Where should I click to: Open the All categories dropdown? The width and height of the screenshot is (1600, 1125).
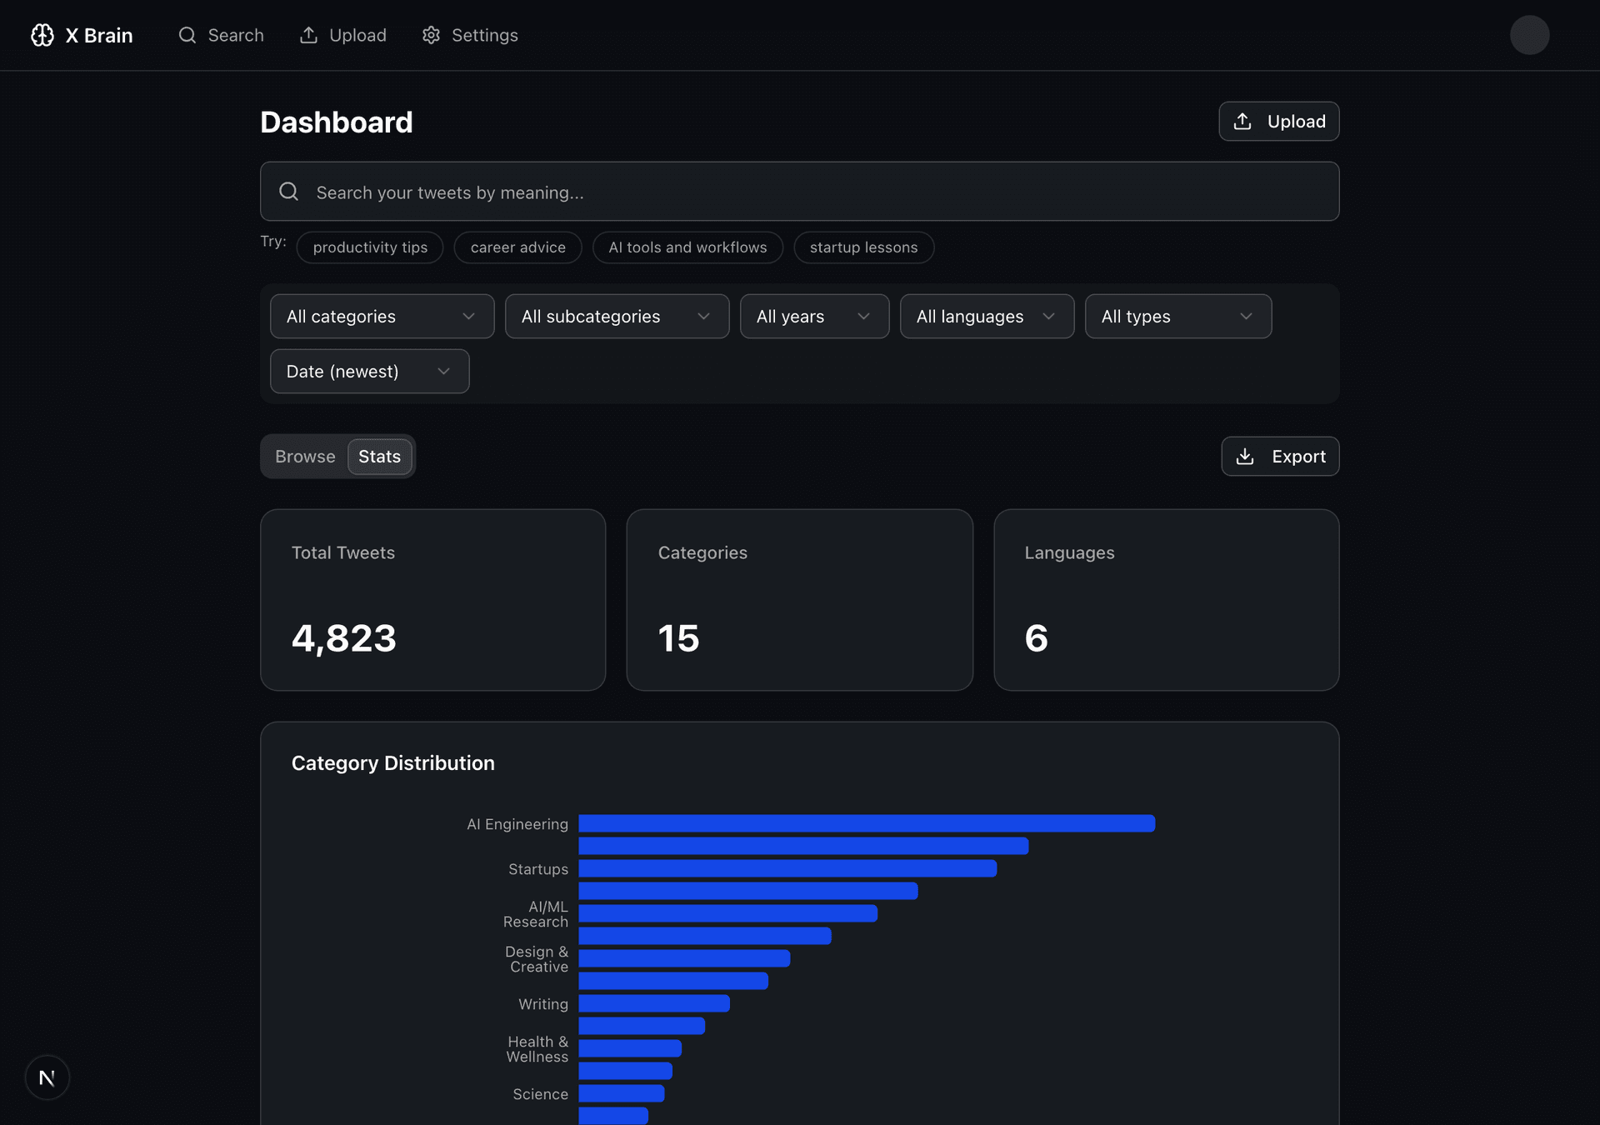(381, 316)
